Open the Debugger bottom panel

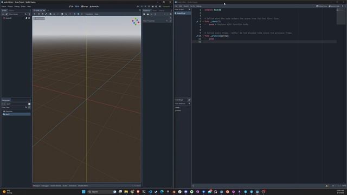click(45, 186)
